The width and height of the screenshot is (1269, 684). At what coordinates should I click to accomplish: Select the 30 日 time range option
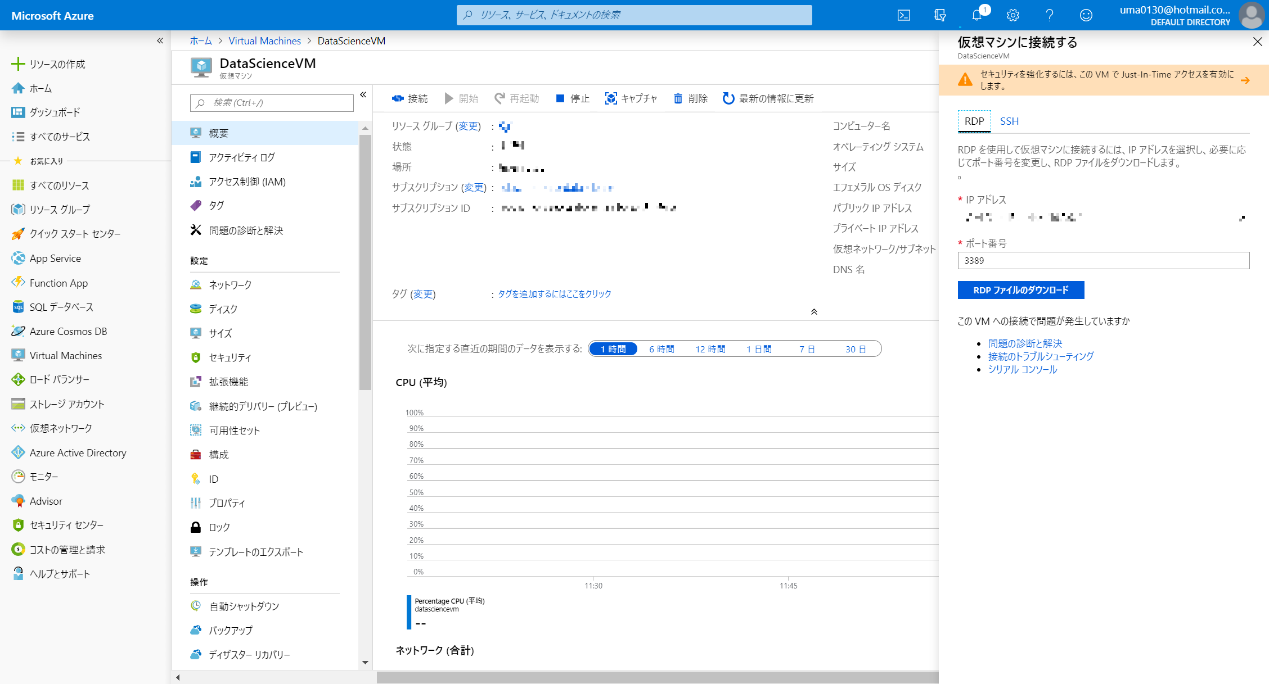[855, 349]
